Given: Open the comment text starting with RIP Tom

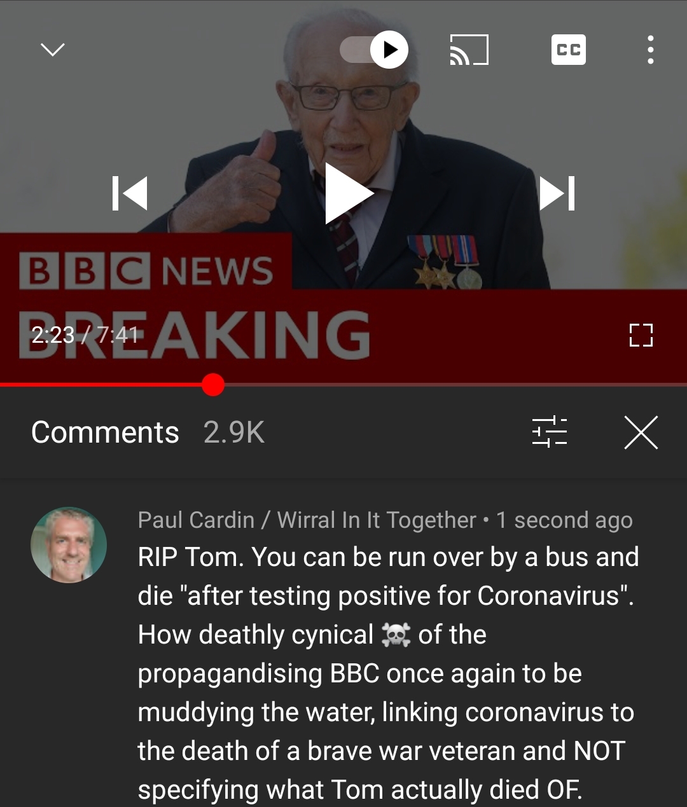Looking at the screenshot, I should (x=388, y=673).
